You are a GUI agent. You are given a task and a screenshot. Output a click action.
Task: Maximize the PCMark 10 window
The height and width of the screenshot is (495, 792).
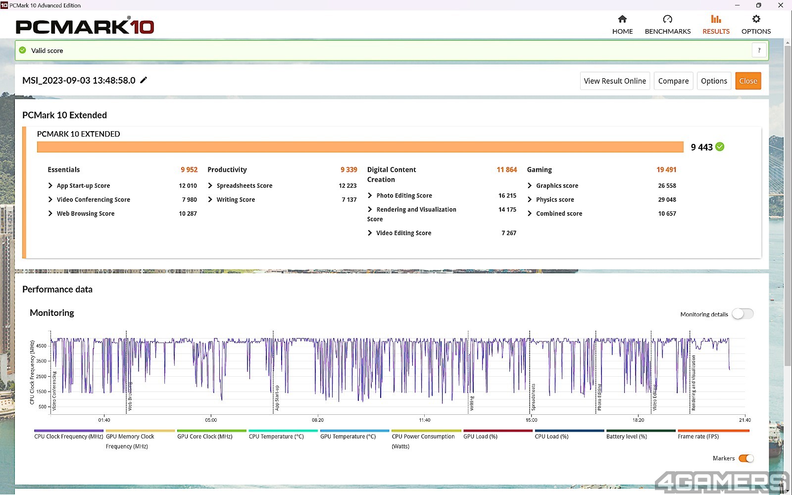[758, 5]
